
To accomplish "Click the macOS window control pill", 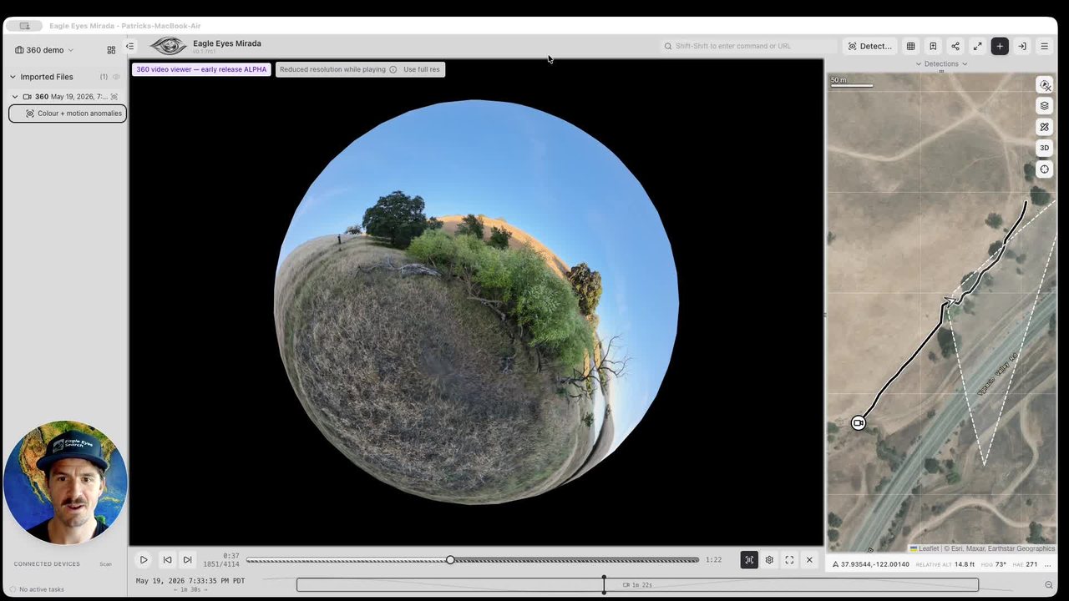I will [x=23, y=26].
